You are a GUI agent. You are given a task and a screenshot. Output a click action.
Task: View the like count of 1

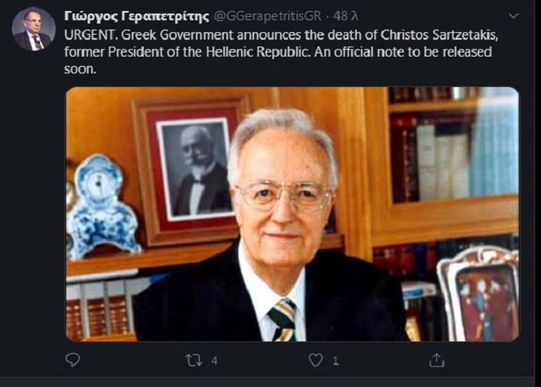[x=336, y=361]
